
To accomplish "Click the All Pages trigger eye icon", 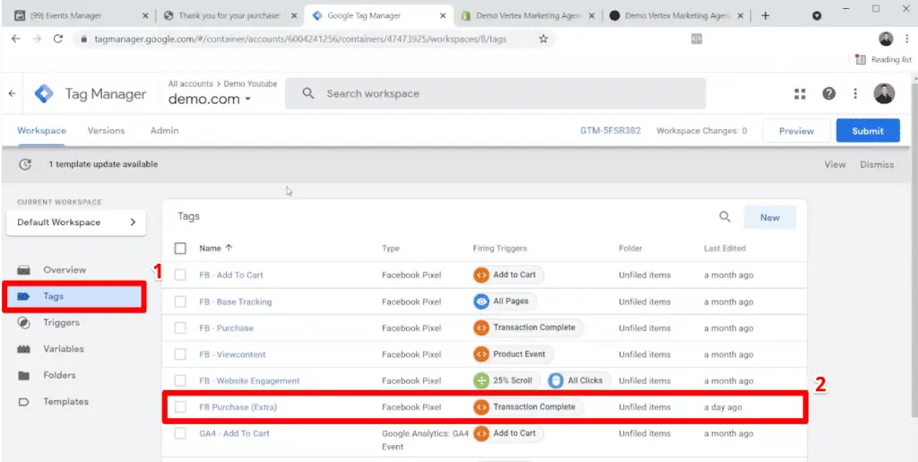I will (481, 301).
